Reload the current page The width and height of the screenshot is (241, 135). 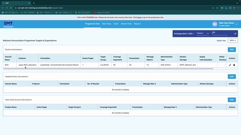pyautogui.click(x=11, y=8)
